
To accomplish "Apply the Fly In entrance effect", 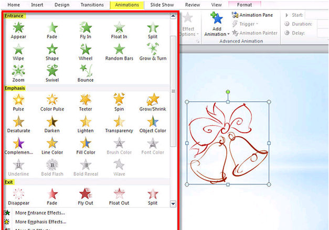I will (x=86, y=30).
